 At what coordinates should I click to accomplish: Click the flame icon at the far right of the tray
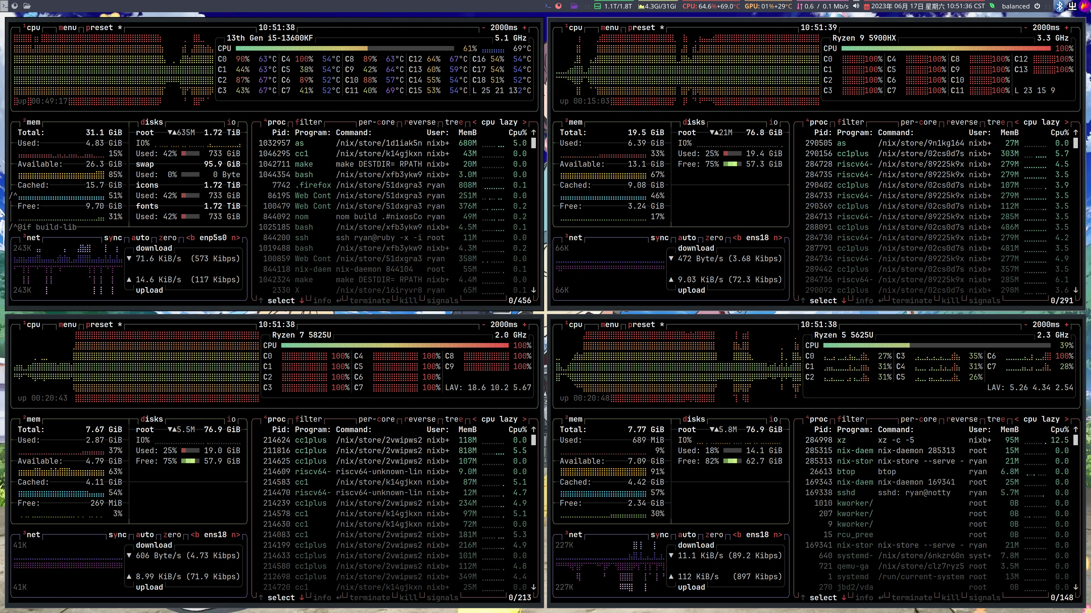pos(1085,6)
